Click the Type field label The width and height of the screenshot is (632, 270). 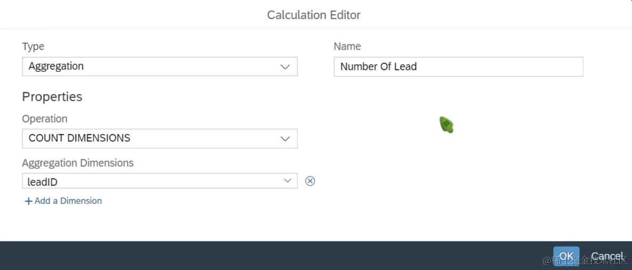[x=33, y=46]
